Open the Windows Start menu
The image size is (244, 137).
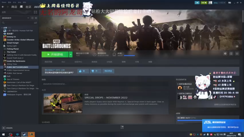[3, 134]
